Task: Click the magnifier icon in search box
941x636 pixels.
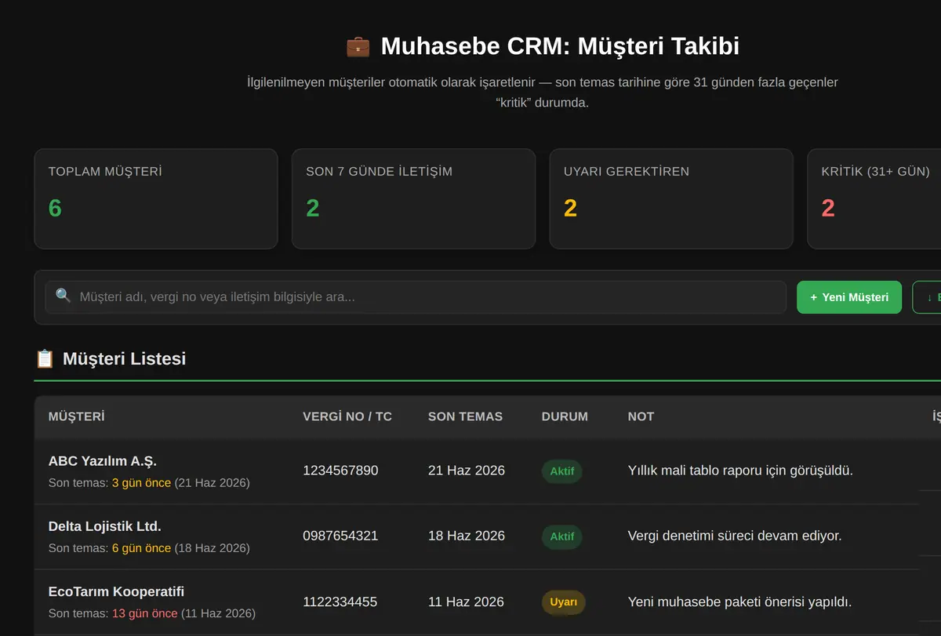Action: tap(64, 296)
